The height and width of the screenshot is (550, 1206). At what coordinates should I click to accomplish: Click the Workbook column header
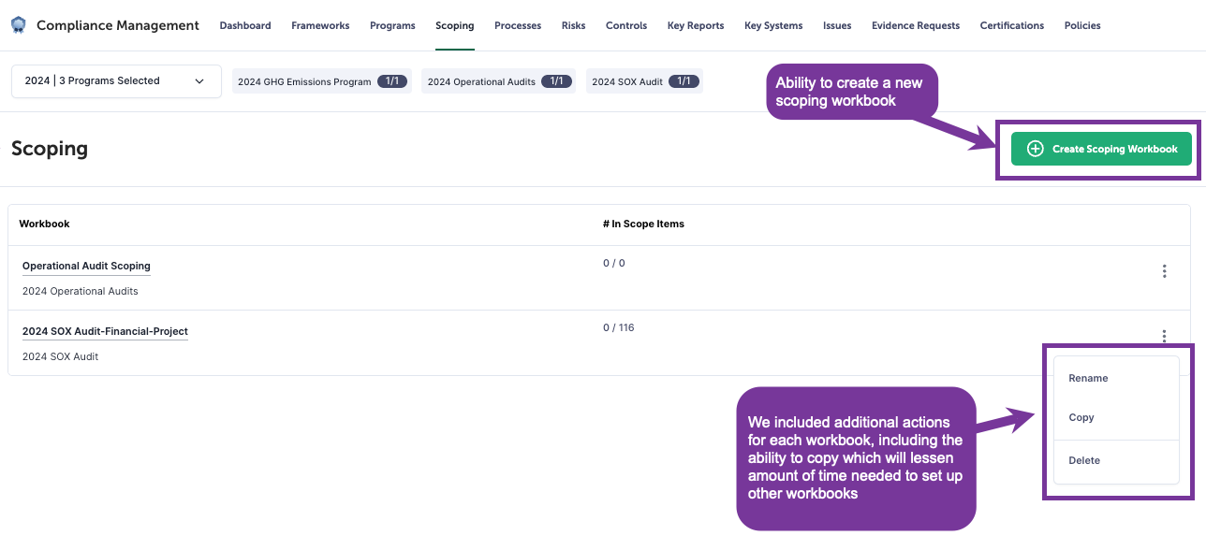click(x=44, y=224)
